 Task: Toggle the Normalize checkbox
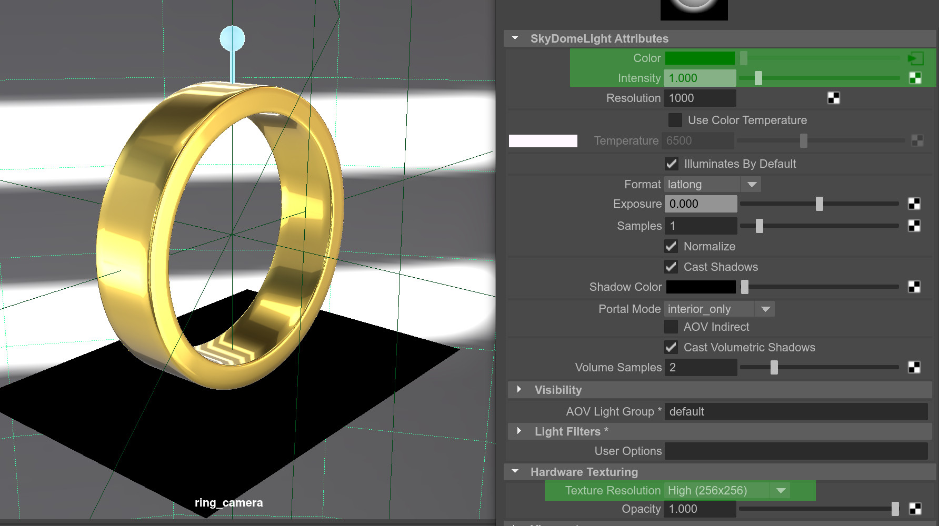[671, 246]
